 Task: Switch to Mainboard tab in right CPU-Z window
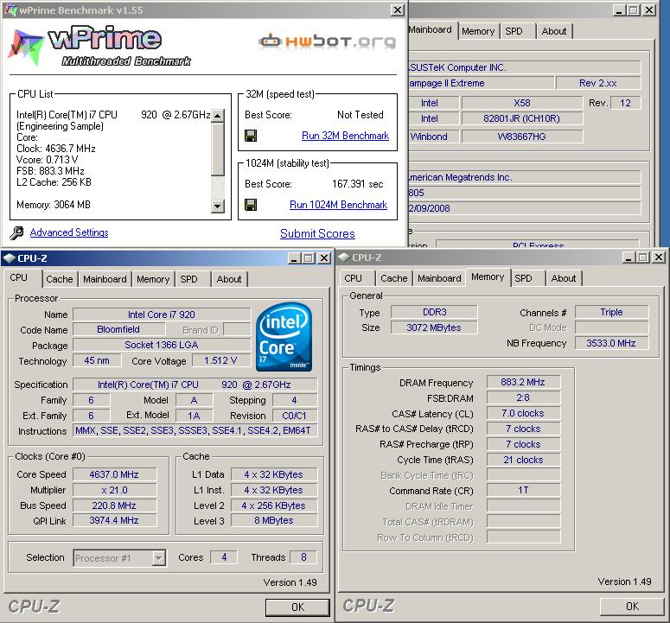439,278
